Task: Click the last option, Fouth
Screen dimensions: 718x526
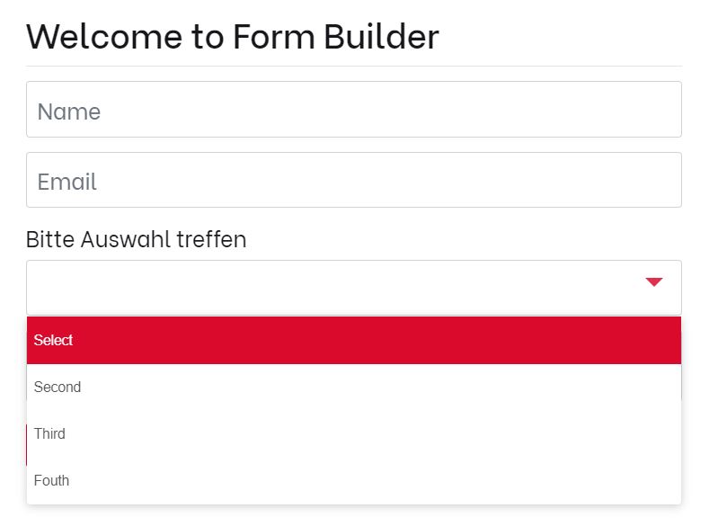Action: [x=51, y=480]
